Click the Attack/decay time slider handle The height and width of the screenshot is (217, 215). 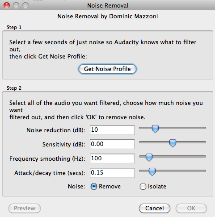[x=152, y=172]
